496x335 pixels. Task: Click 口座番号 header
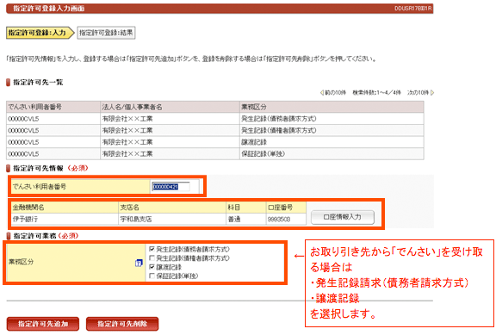coord(286,208)
